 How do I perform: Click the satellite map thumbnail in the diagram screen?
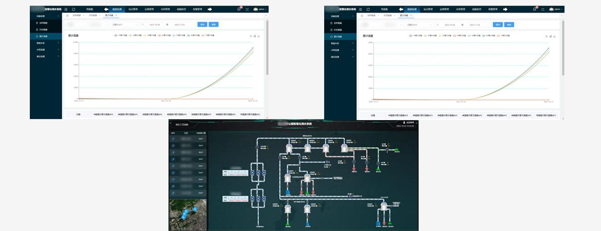(x=187, y=215)
